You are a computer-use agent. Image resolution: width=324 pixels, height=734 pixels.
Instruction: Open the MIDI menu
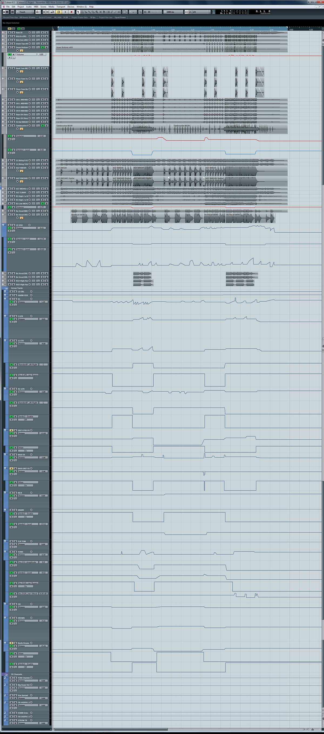tap(36, 6)
